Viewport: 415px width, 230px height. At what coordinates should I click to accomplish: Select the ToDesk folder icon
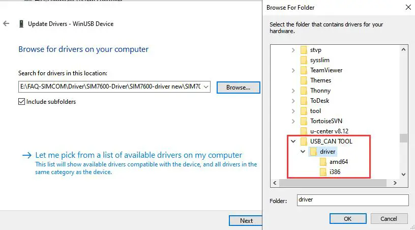pyautogui.click(x=304, y=101)
